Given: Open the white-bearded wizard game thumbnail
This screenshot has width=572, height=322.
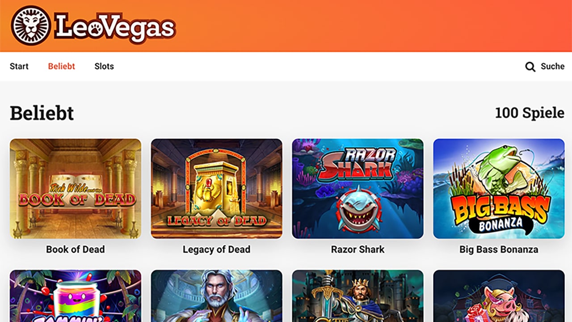Looking at the screenshot, I should click(217, 296).
